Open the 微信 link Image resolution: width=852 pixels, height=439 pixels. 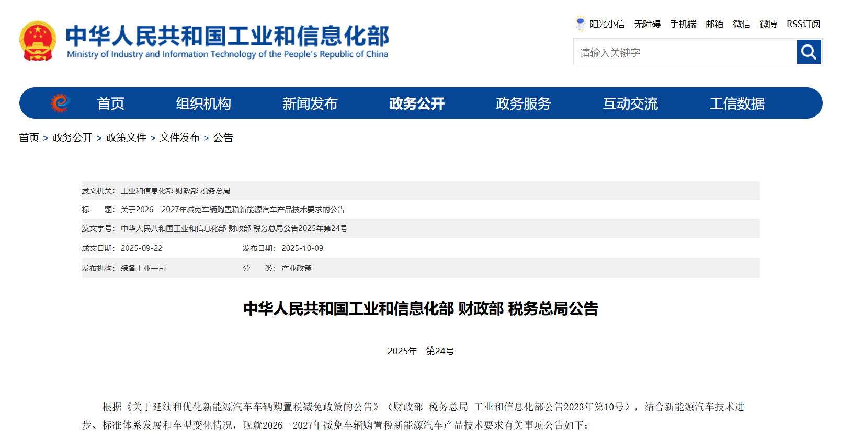click(x=741, y=24)
